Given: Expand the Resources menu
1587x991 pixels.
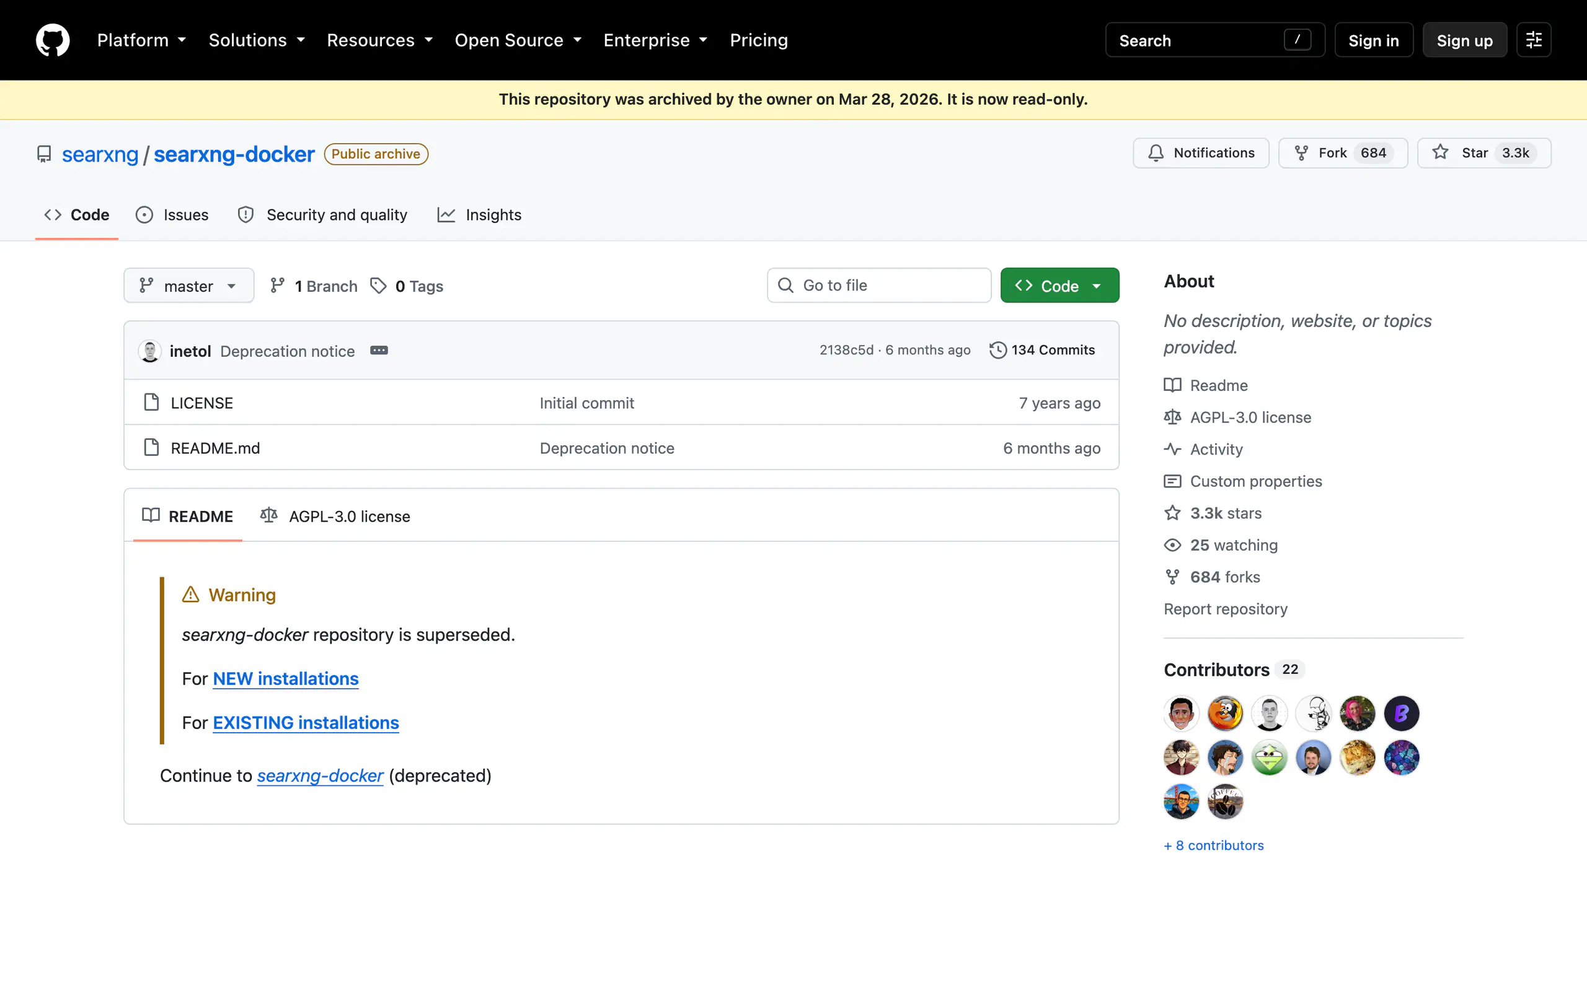Looking at the screenshot, I should [x=379, y=40].
